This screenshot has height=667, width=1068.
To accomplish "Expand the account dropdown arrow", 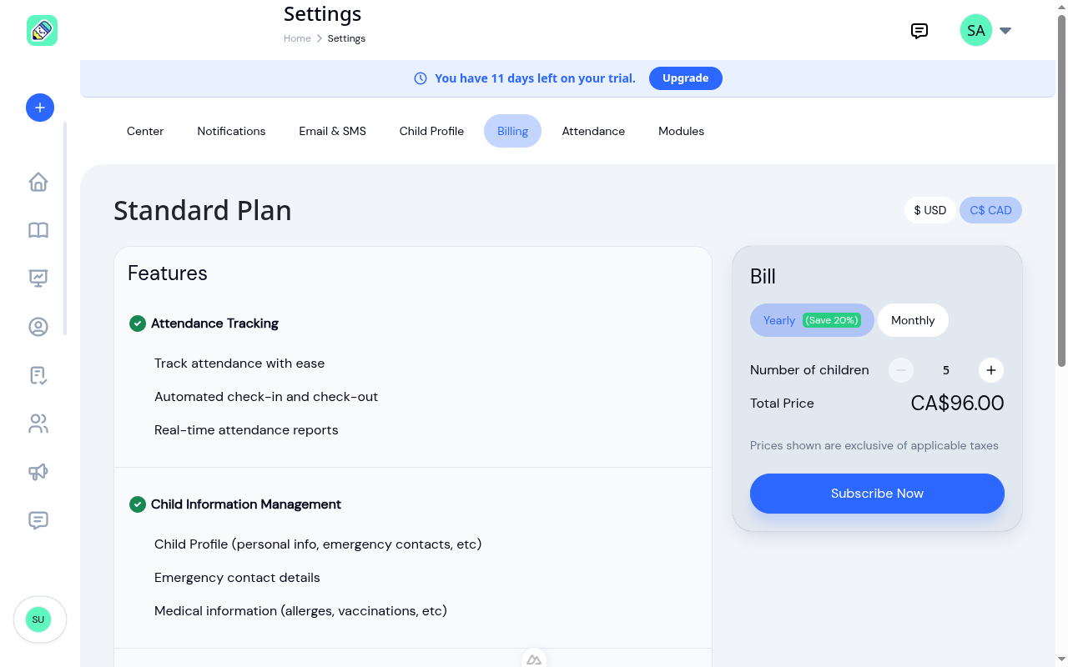I will click(1005, 31).
